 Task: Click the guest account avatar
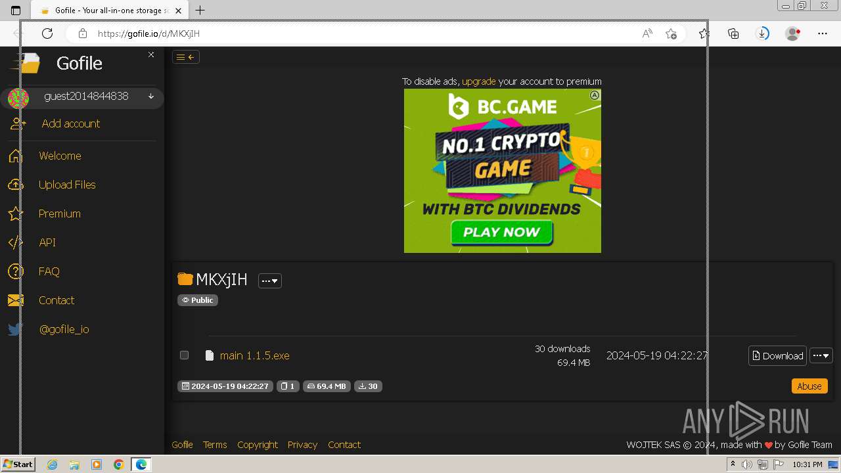pyautogui.click(x=18, y=98)
